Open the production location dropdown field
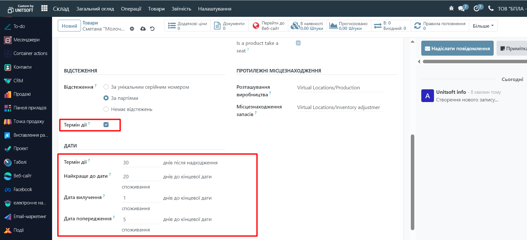The width and height of the screenshot is (527, 240). [x=340, y=88]
